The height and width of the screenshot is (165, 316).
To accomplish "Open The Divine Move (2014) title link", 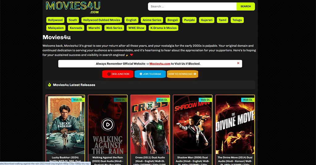I will point(235,161).
